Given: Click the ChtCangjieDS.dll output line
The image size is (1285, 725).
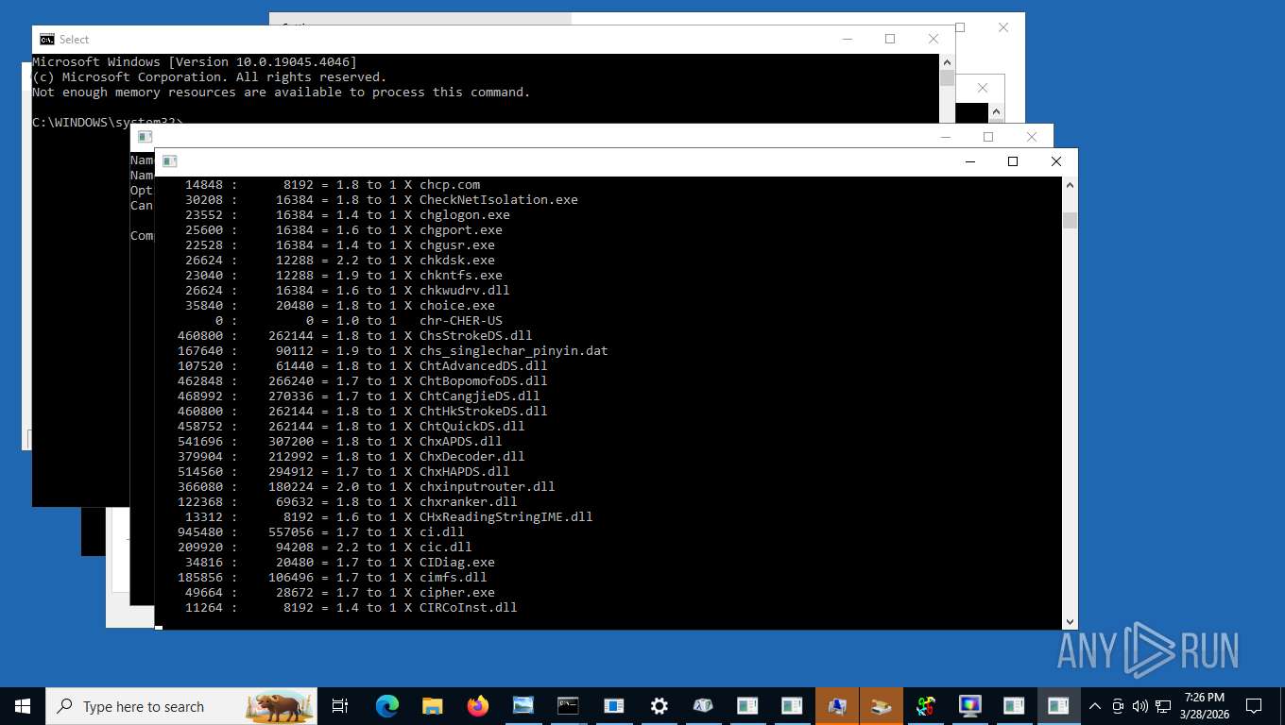Looking at the screenshot, I should click(x=358, y=396).
